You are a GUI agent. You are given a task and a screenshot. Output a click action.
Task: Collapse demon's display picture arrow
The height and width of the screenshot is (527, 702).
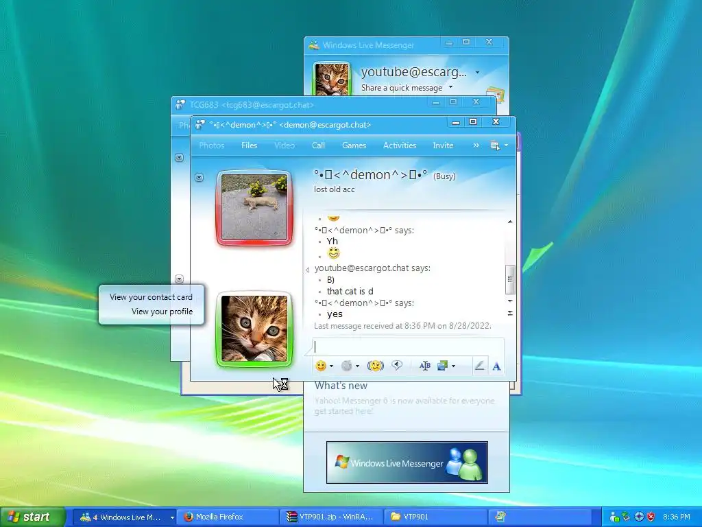coord(199,178)
